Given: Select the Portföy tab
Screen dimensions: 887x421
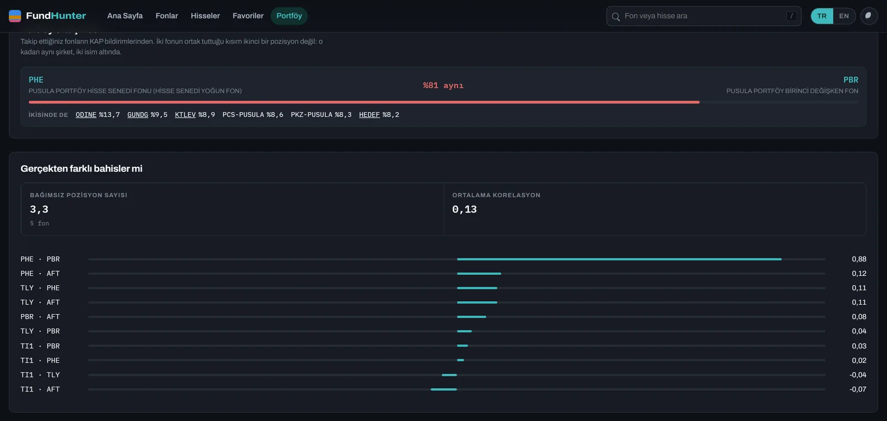Looking at the screenshot, I should coord(289,16).
